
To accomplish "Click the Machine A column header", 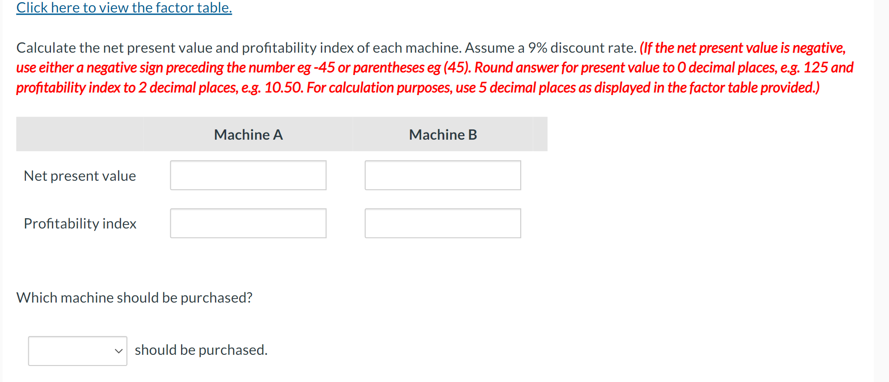I will (x=248, y=134).
